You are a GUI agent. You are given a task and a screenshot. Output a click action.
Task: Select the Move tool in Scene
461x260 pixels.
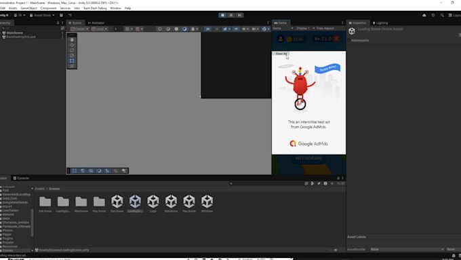[72, 45]
